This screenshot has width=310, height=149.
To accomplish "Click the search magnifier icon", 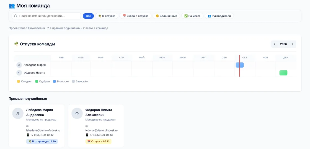I will click(15, 16).
